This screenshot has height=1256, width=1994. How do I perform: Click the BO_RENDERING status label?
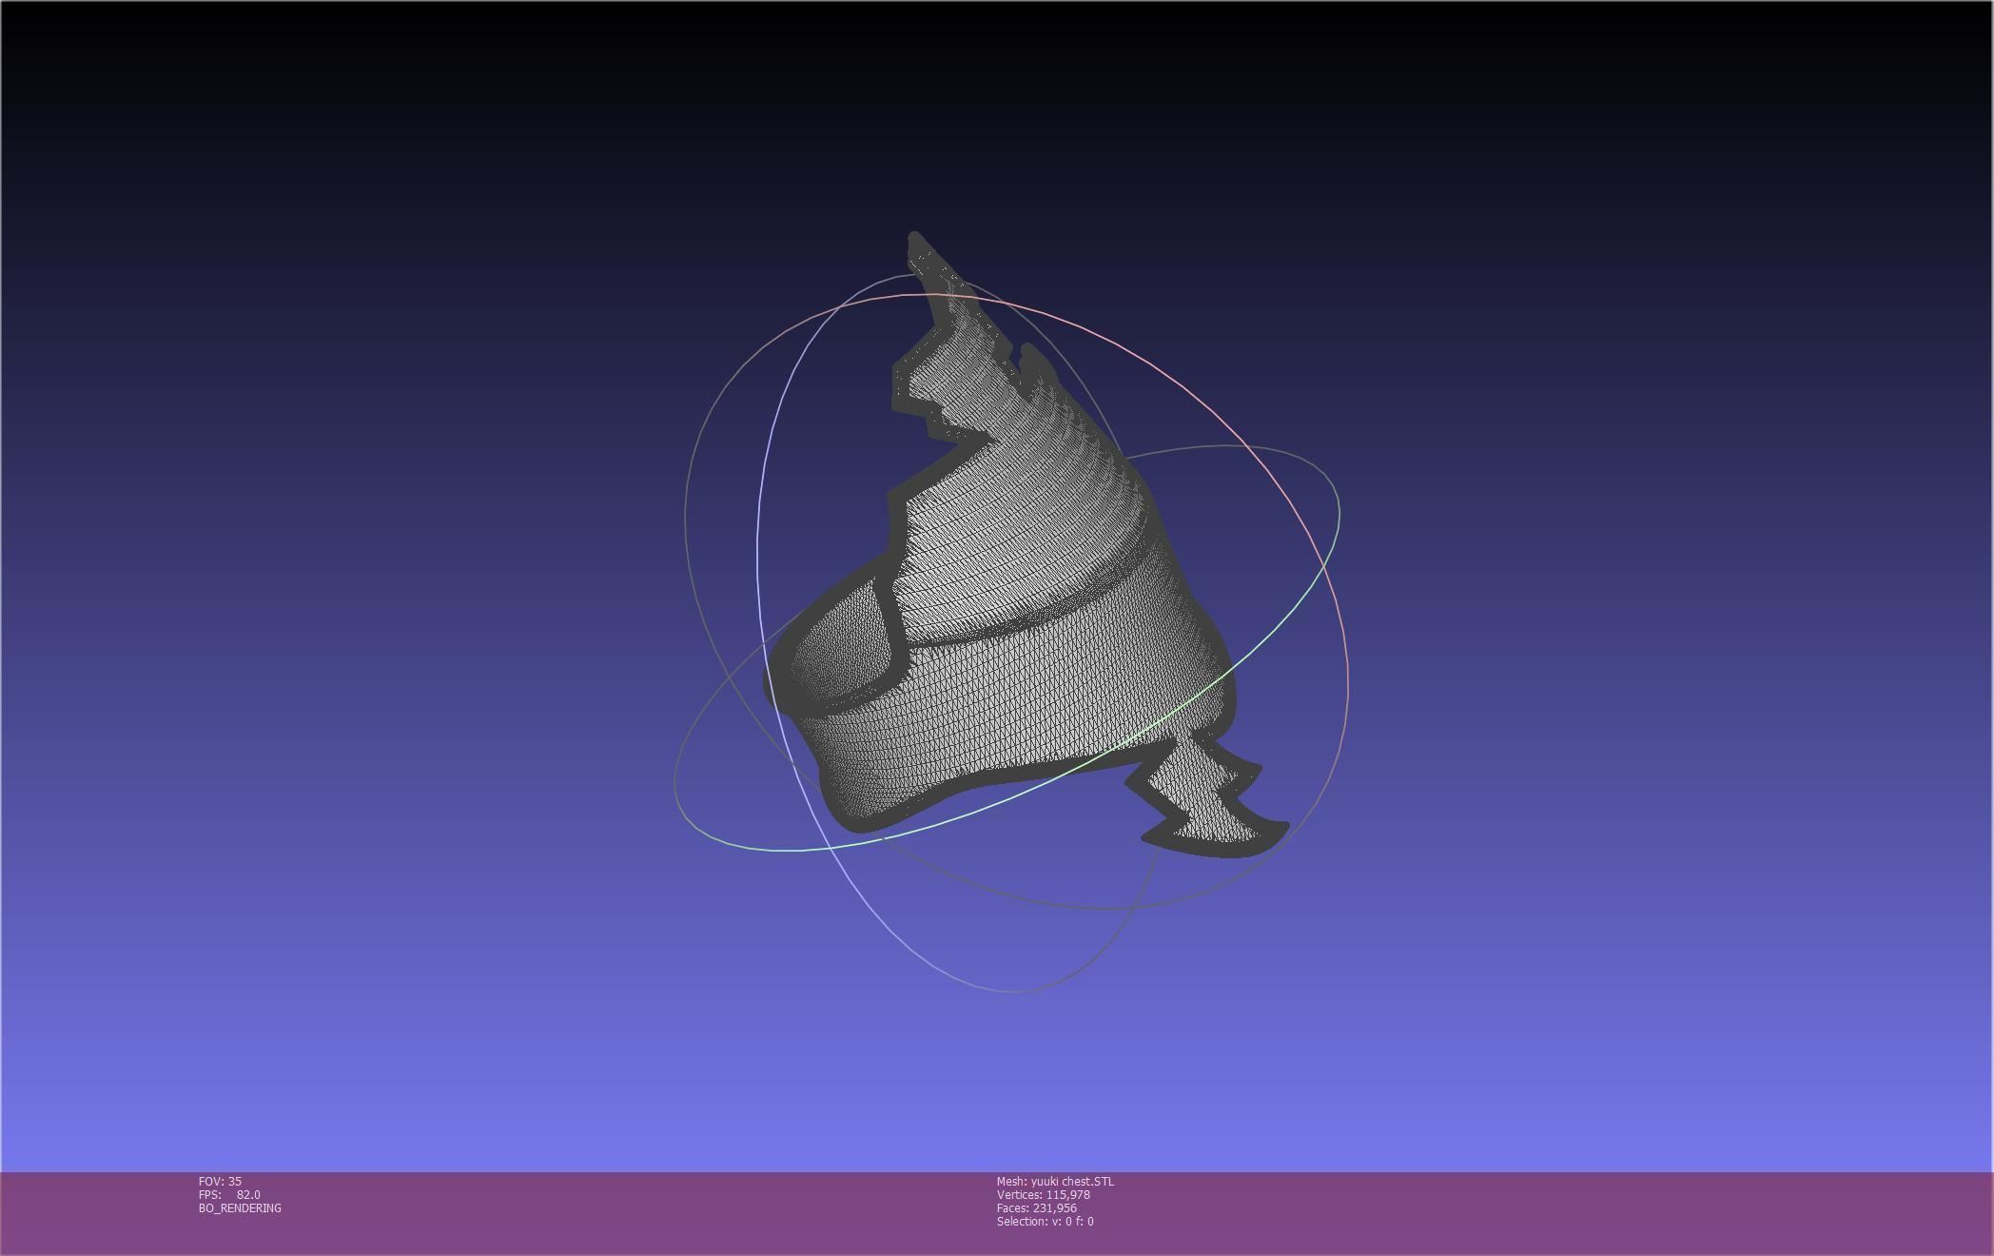pyautogui.click(x=240, y=1207)
